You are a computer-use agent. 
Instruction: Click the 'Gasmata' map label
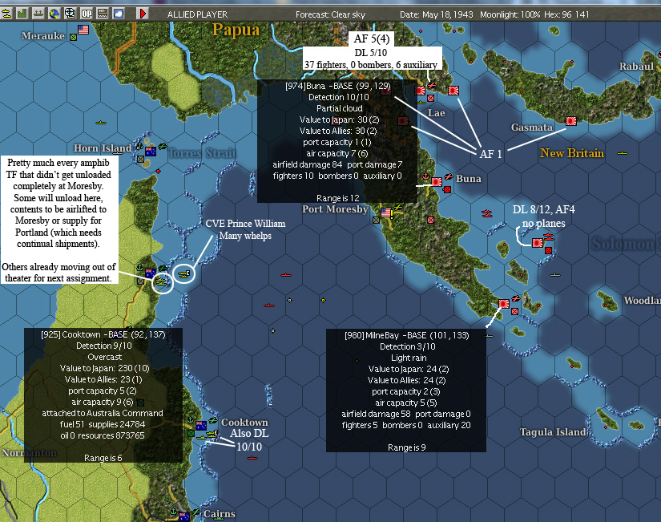pyautogui.click(x=531, y=127)
